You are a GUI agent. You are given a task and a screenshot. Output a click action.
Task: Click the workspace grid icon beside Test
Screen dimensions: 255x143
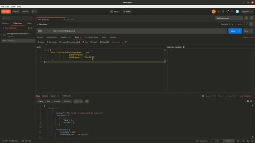[112, 12]
